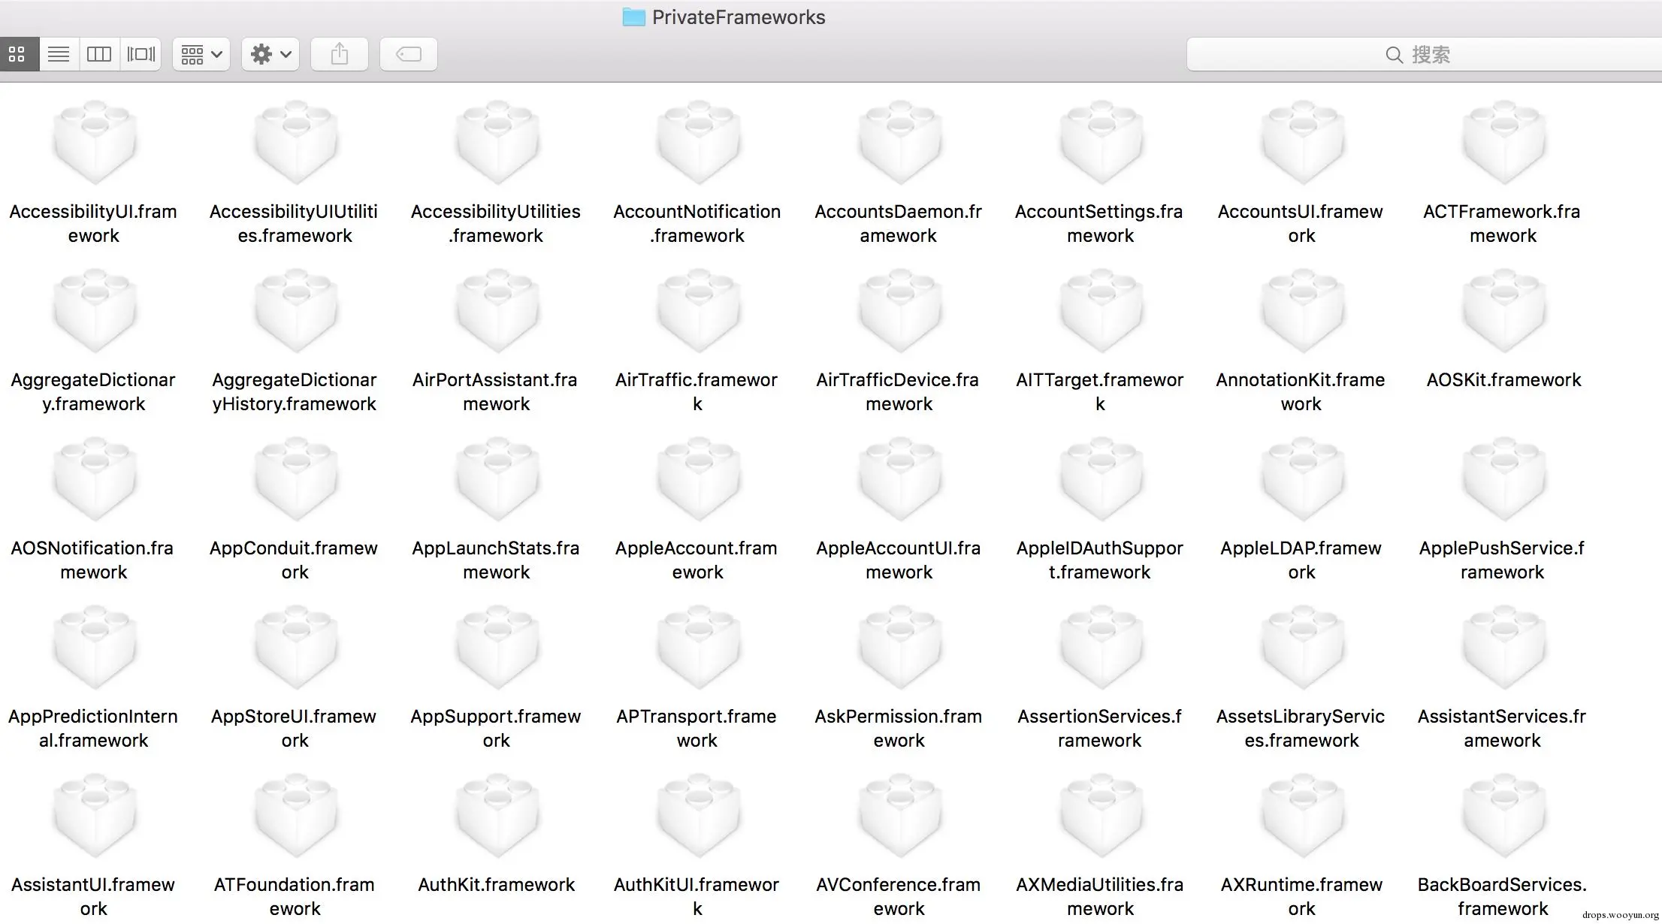Click the Share toolbar button
This screenshot has height=924, width=1662.
[339, 54]
